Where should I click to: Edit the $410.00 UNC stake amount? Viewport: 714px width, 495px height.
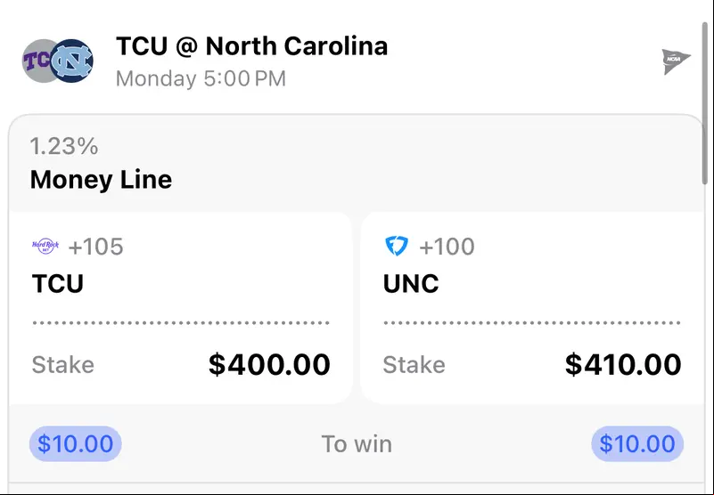[x=623, y=365]
